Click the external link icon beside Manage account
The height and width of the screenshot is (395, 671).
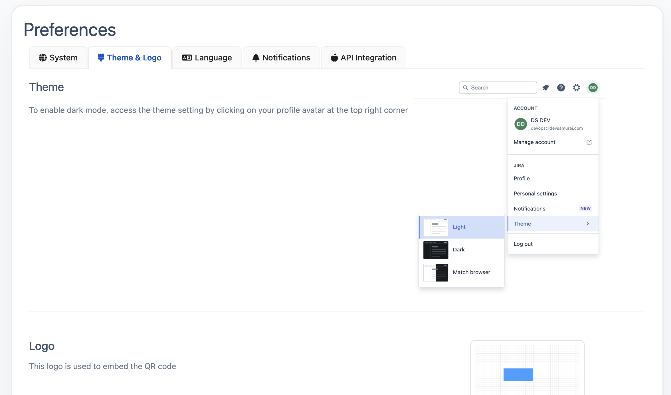click(589, 142)
